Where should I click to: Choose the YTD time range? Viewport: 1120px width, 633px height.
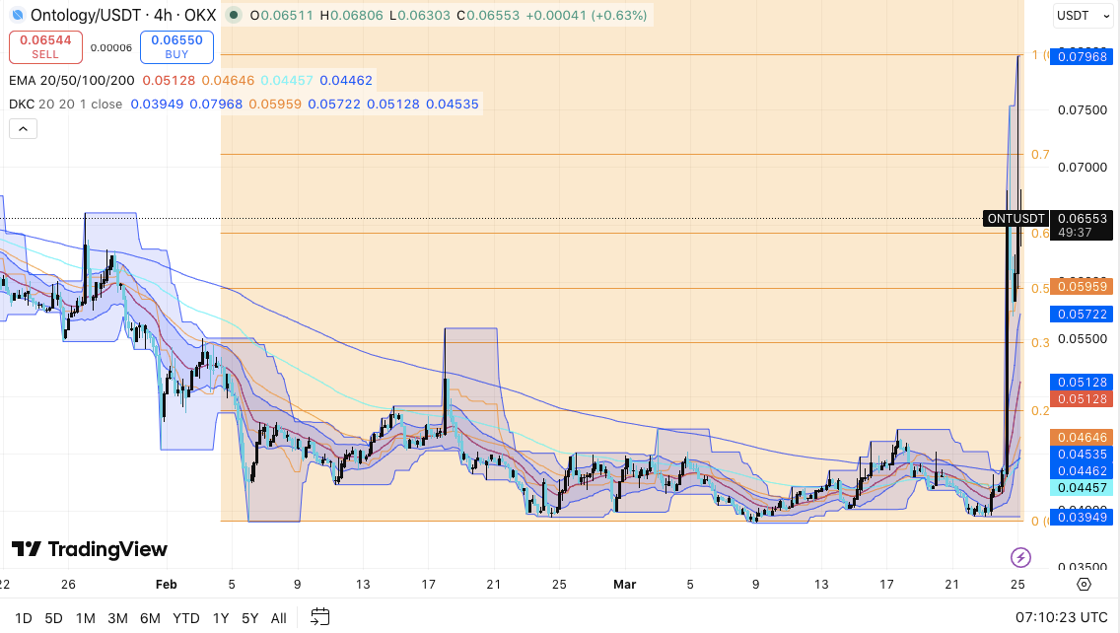pos(186,618)
